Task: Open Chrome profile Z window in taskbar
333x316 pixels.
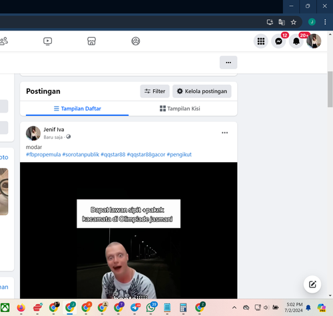Action: [x=200, y=307]
